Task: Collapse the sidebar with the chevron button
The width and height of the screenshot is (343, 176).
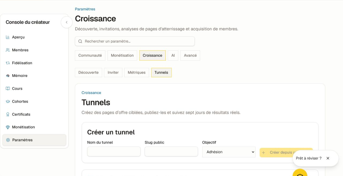Action: click(x=66, y=22)
